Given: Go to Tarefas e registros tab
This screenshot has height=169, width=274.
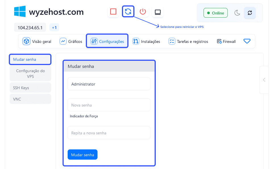Looking at the screenshot, I should tap(188, 41).
